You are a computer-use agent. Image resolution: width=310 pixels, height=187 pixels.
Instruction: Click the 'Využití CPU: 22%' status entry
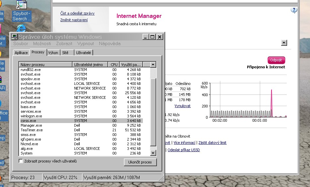[x=62, y=177]
